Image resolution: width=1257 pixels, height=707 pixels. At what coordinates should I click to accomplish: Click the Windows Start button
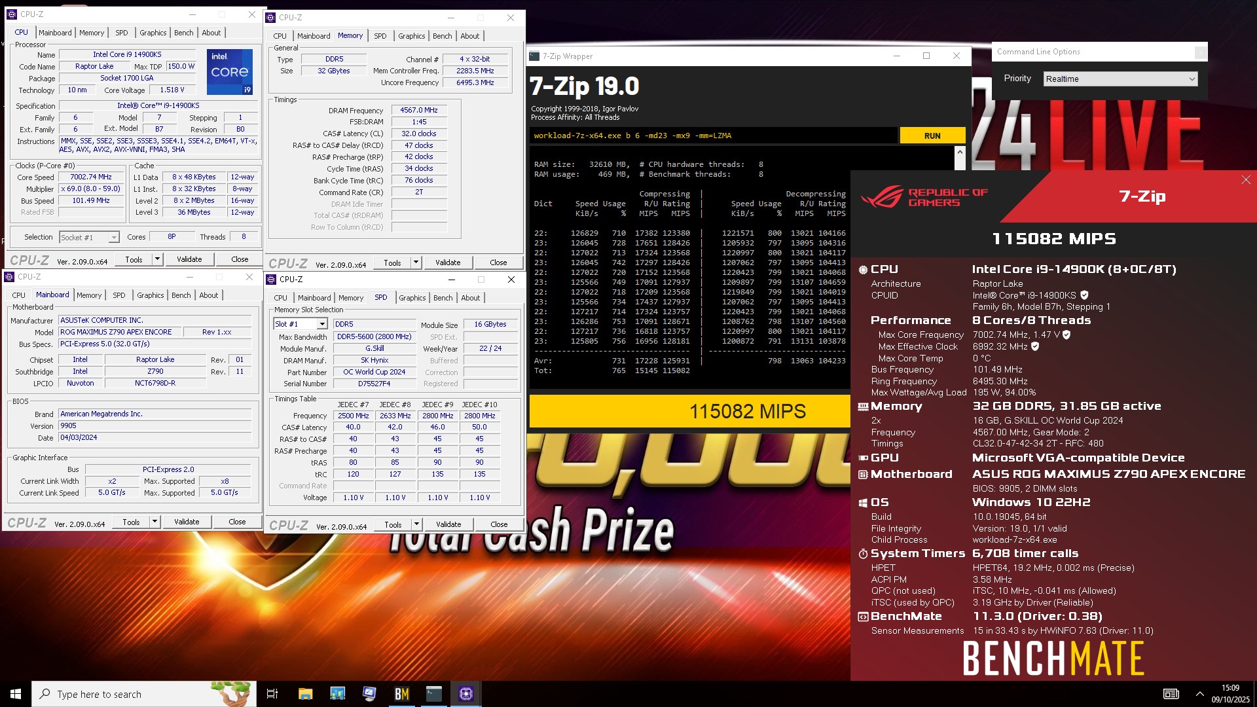(x=16, y=694)
